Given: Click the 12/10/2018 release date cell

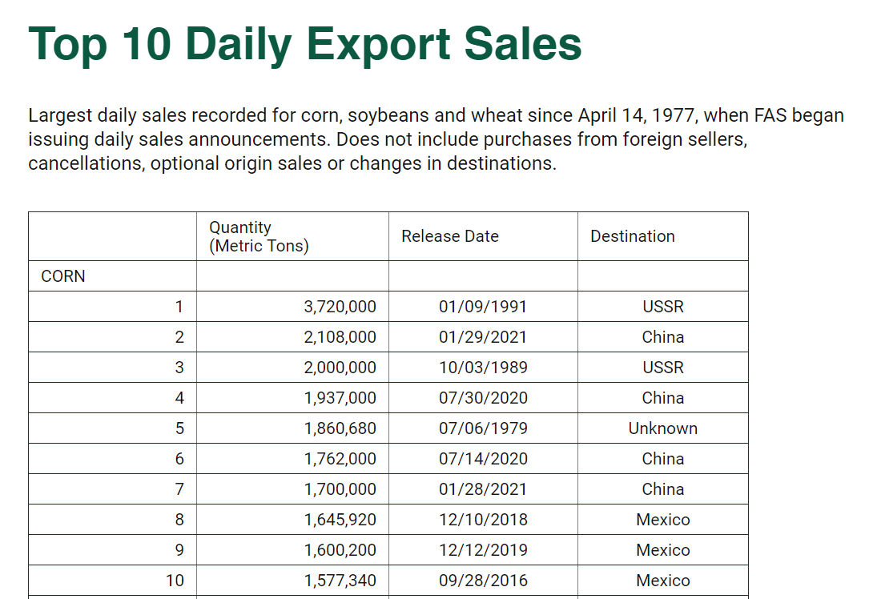Looking at the screenshot, I should coord(483,520).
